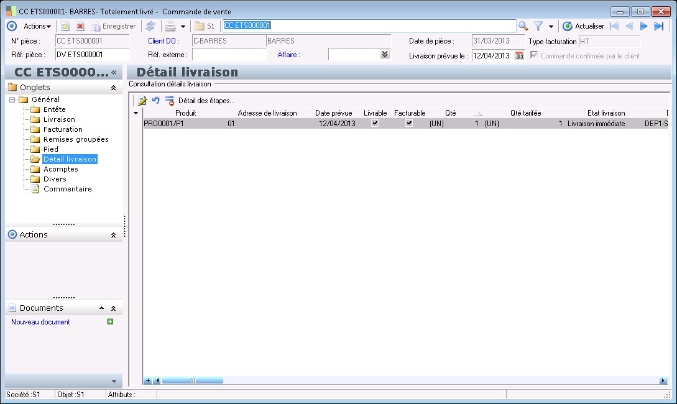The image size is (677, 404).
Task: Click the Détail des étapes icon
Action: click(170, 101)
